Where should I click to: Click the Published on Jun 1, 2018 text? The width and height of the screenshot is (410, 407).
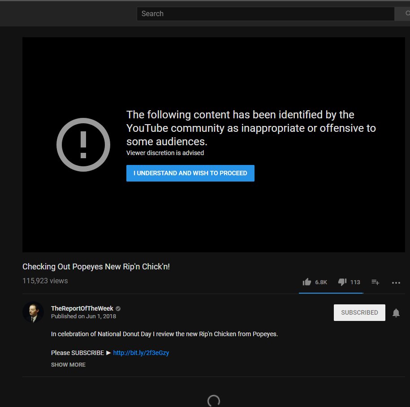tap(83, 316)
